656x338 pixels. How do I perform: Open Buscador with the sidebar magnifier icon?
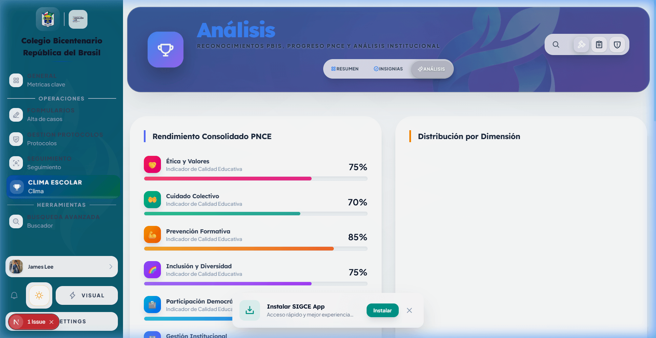16,221
